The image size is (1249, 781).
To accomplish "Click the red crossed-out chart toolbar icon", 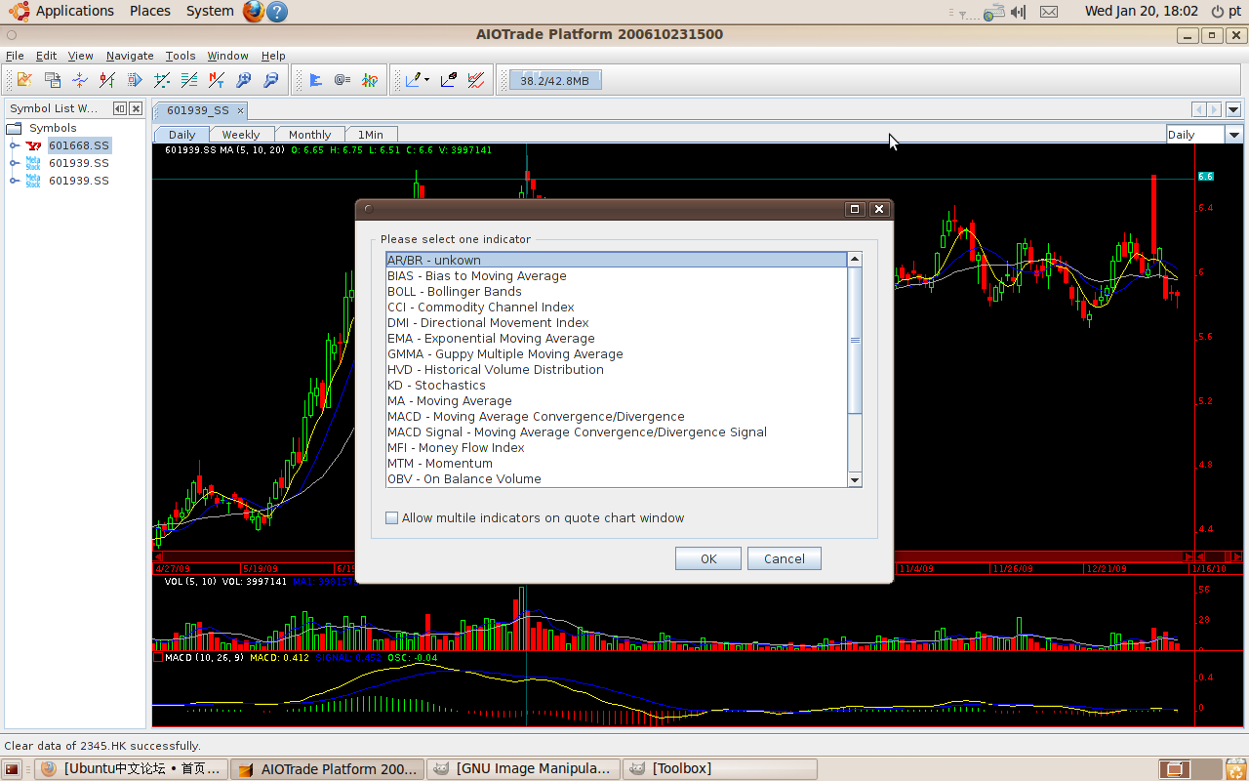I will [476, 80].
